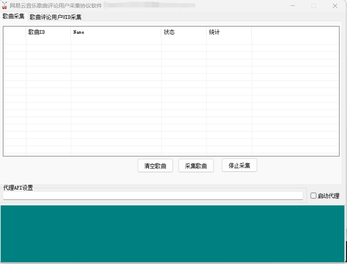Open the 歌曲评论用户UID采集 tab
Viewport: 347px width, 264px height.
pyautogui.click(x=56, y=17)
